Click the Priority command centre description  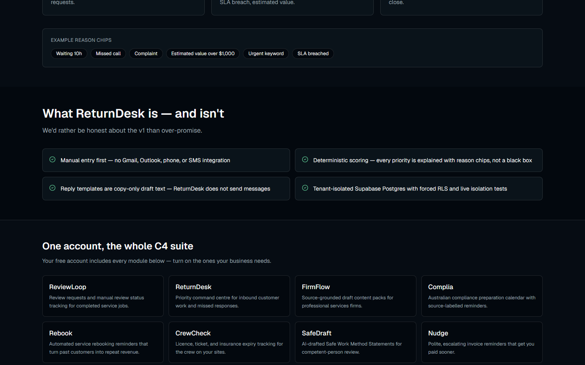[227, 302]
